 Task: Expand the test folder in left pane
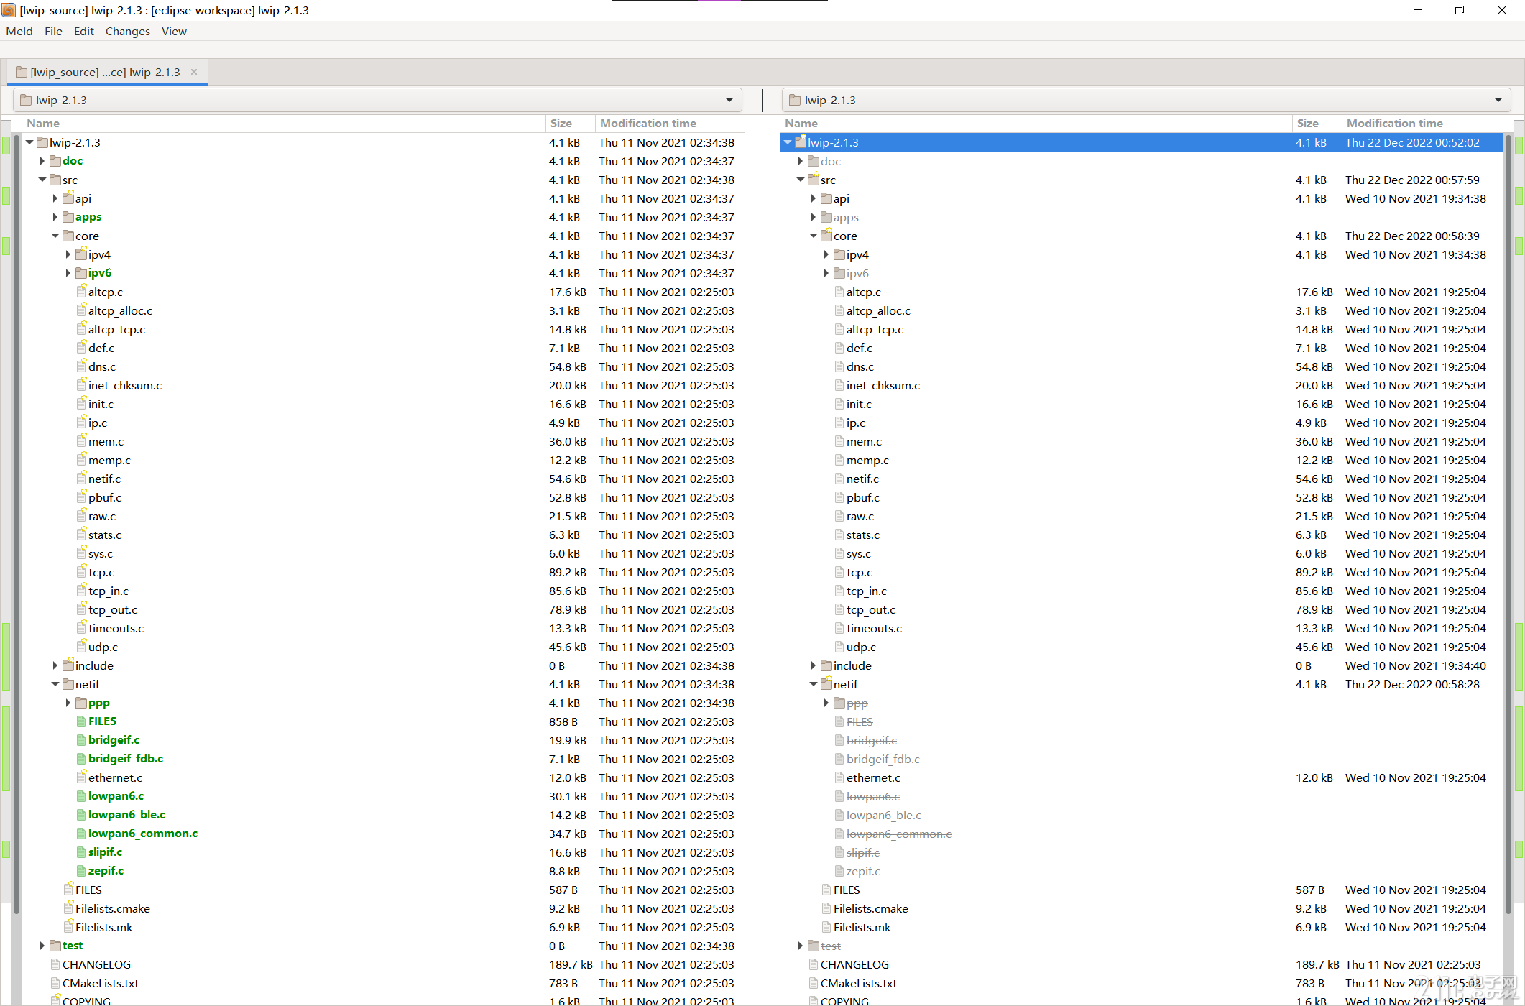(42, 946)
